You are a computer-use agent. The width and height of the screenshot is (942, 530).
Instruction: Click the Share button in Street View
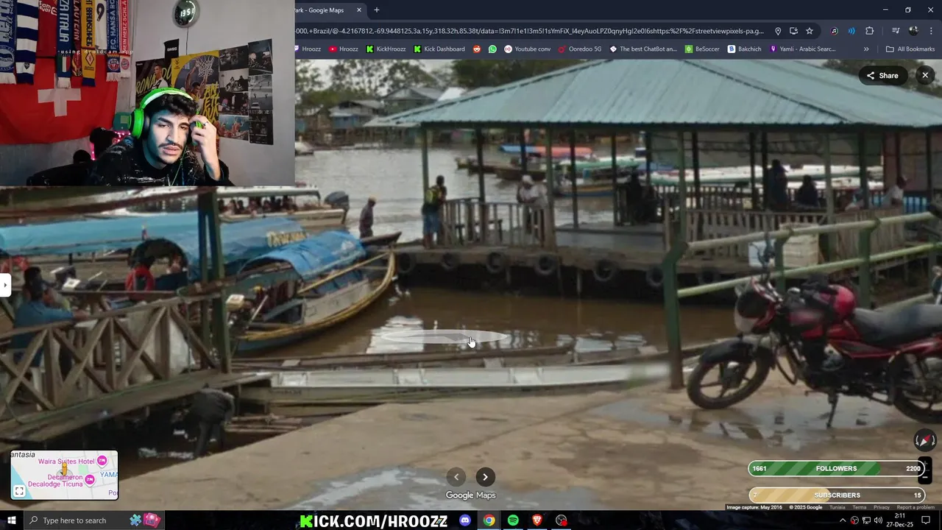click(x=882, y=75)
